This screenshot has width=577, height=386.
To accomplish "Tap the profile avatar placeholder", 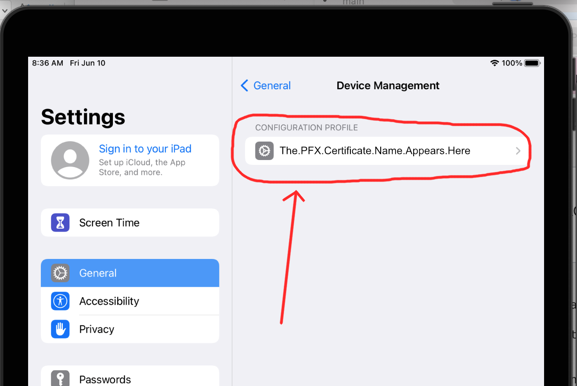I will [x=70, y=160].
